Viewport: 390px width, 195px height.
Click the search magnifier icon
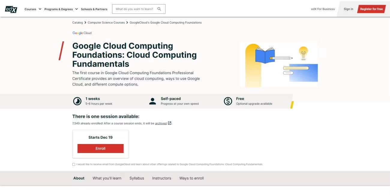[159, 9]
